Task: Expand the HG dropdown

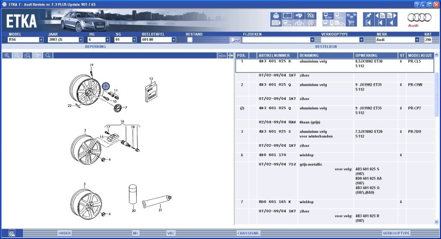Action: point(107,40)
